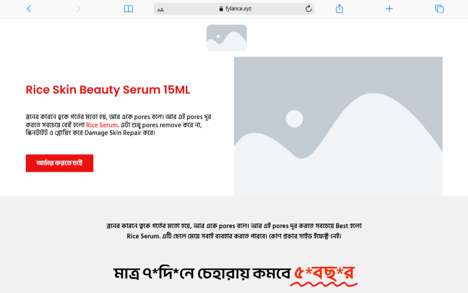Select the fylance.xyz address field
The image size is (468, 293).
click(234, 9)
